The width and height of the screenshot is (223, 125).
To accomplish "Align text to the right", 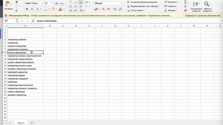I will click(80, 6).
